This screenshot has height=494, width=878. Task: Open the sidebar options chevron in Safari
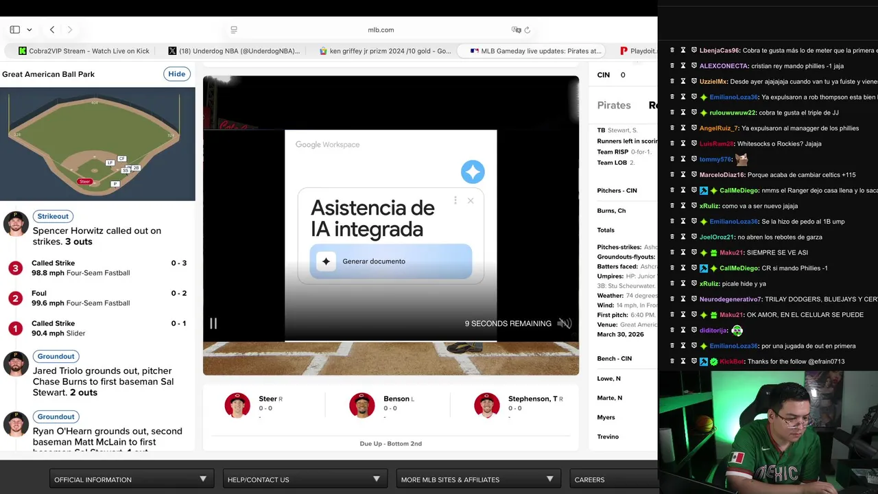point(29,30)
